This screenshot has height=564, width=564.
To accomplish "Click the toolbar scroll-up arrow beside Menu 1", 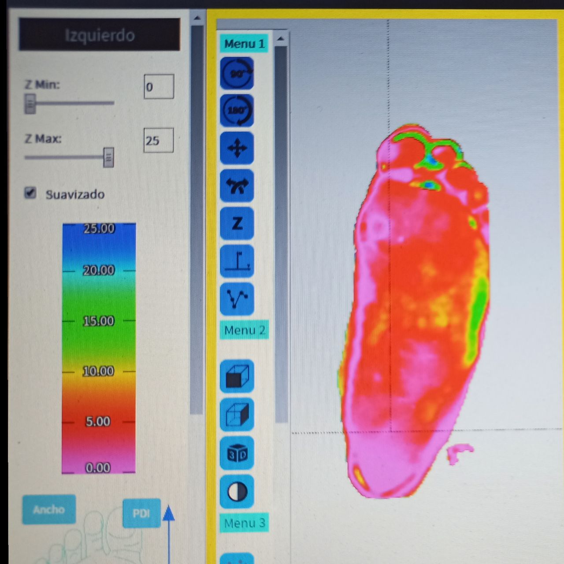I will [x=281, y=39].
